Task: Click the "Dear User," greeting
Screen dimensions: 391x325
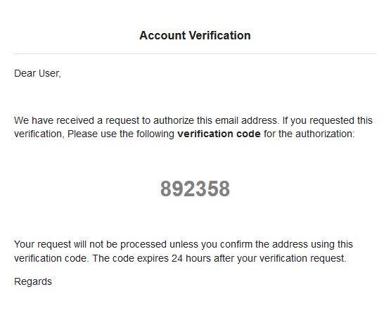Action: (x=38, y=74)
